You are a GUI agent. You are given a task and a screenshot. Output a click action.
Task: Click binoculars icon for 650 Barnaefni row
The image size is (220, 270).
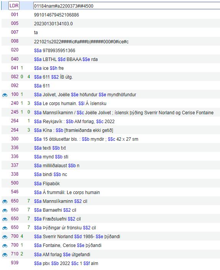[x=5, y=210]
